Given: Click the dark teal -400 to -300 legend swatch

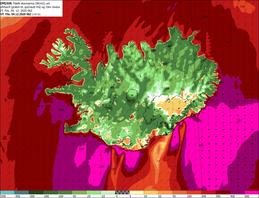Looking at the screenshot, I should pyautogui.click(x=22, y=192).
